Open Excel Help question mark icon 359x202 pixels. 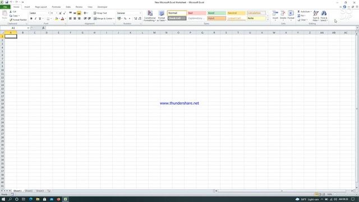coord(344,7)
